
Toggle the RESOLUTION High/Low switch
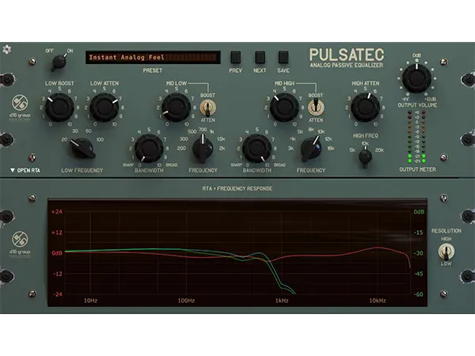click(446, 252)
